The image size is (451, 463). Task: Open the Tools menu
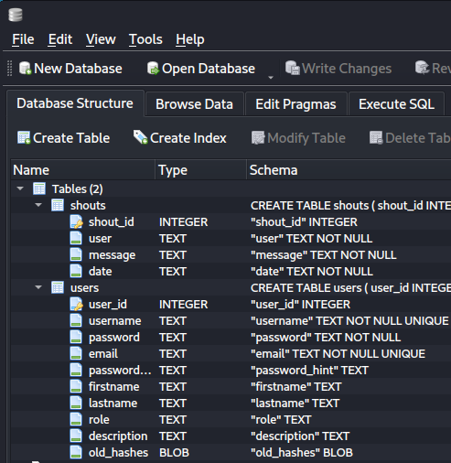tap(145, 39)
